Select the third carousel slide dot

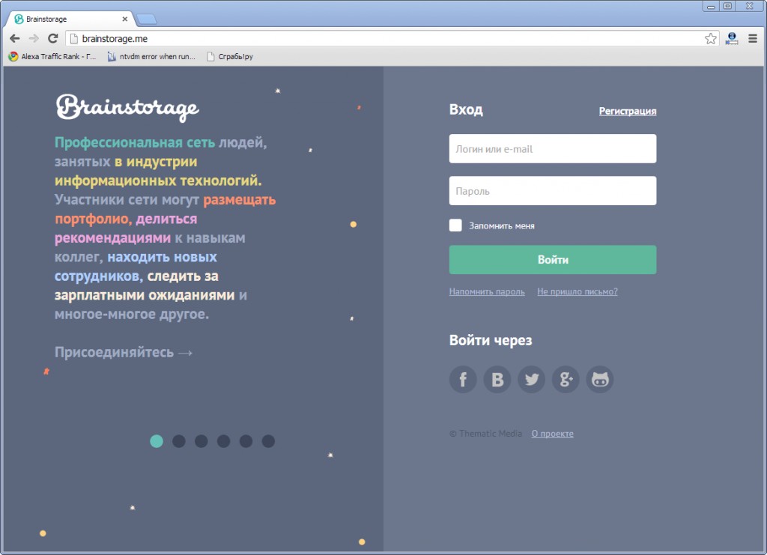[x=201, y=441]
